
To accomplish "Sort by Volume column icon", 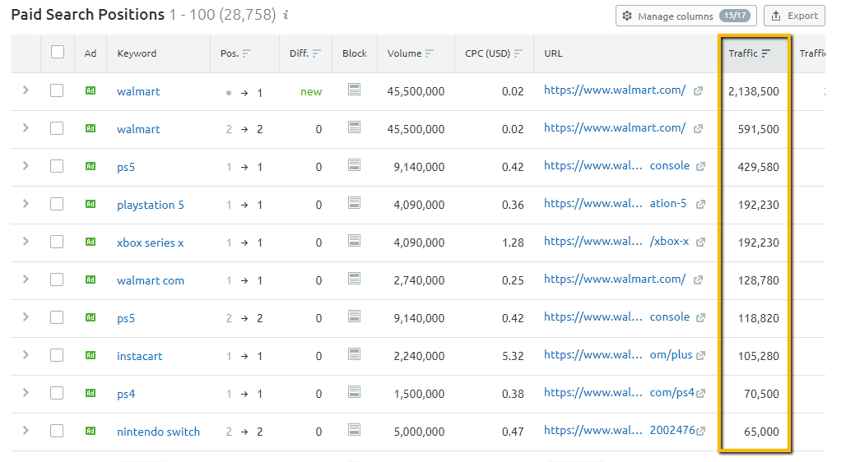I will point(430,53).
